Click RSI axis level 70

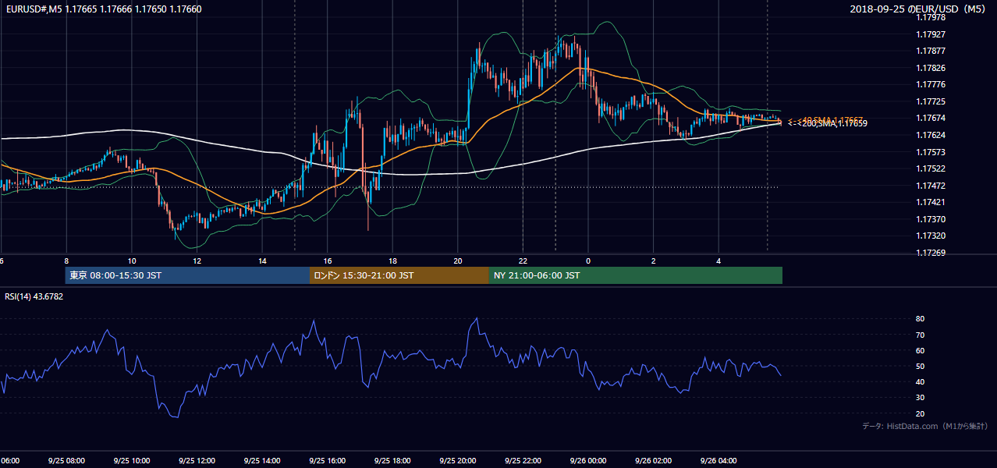click(x=920, y=335)
